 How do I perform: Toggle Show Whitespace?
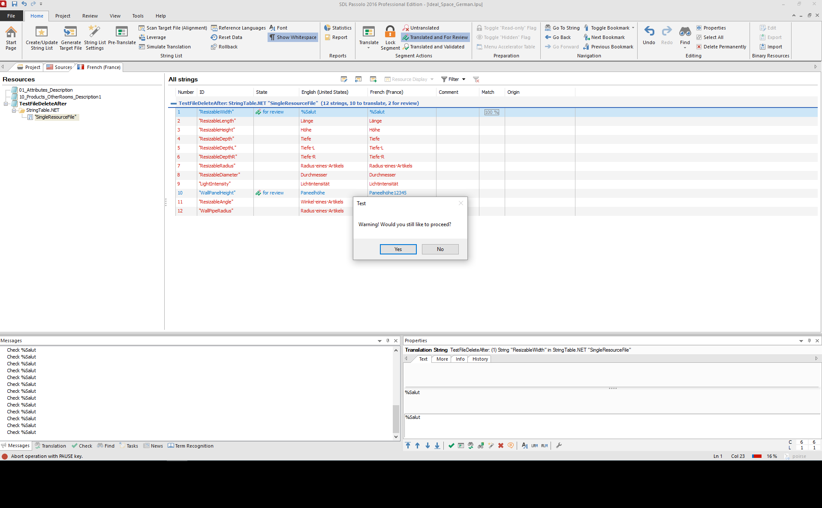tap(293, 37)
